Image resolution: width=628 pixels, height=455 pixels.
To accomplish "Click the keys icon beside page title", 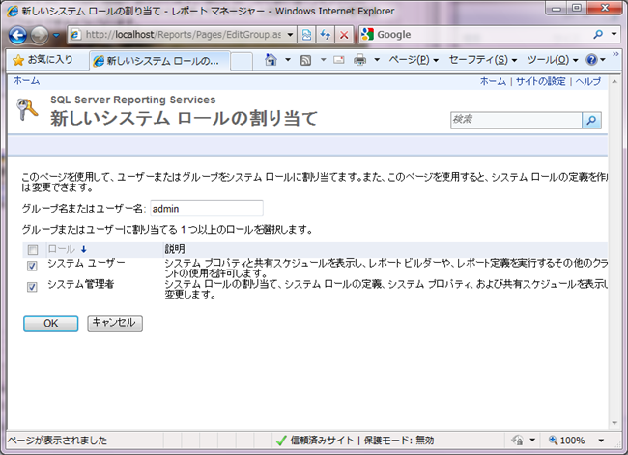I will (x=26, y=109).
